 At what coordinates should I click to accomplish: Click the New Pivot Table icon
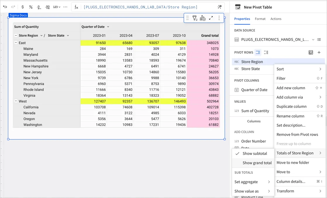pyautogui.click(x=237, y=7)
